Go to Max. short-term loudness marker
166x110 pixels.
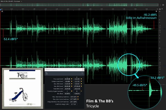(78, 99)
